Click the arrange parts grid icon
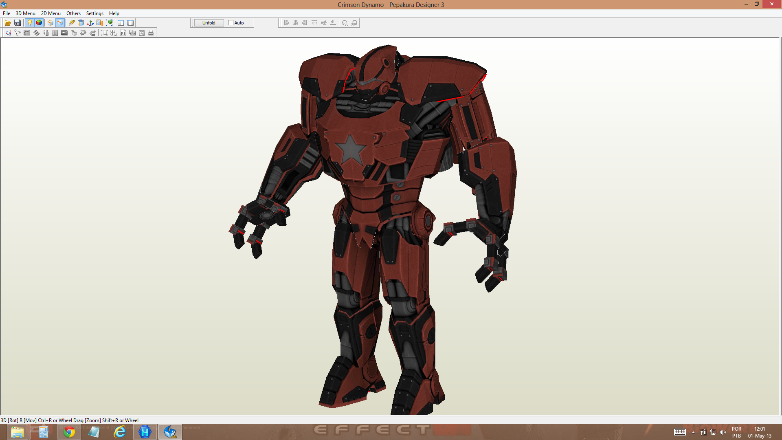Screen dimensions: 782x440 click(x=114, y=33)
